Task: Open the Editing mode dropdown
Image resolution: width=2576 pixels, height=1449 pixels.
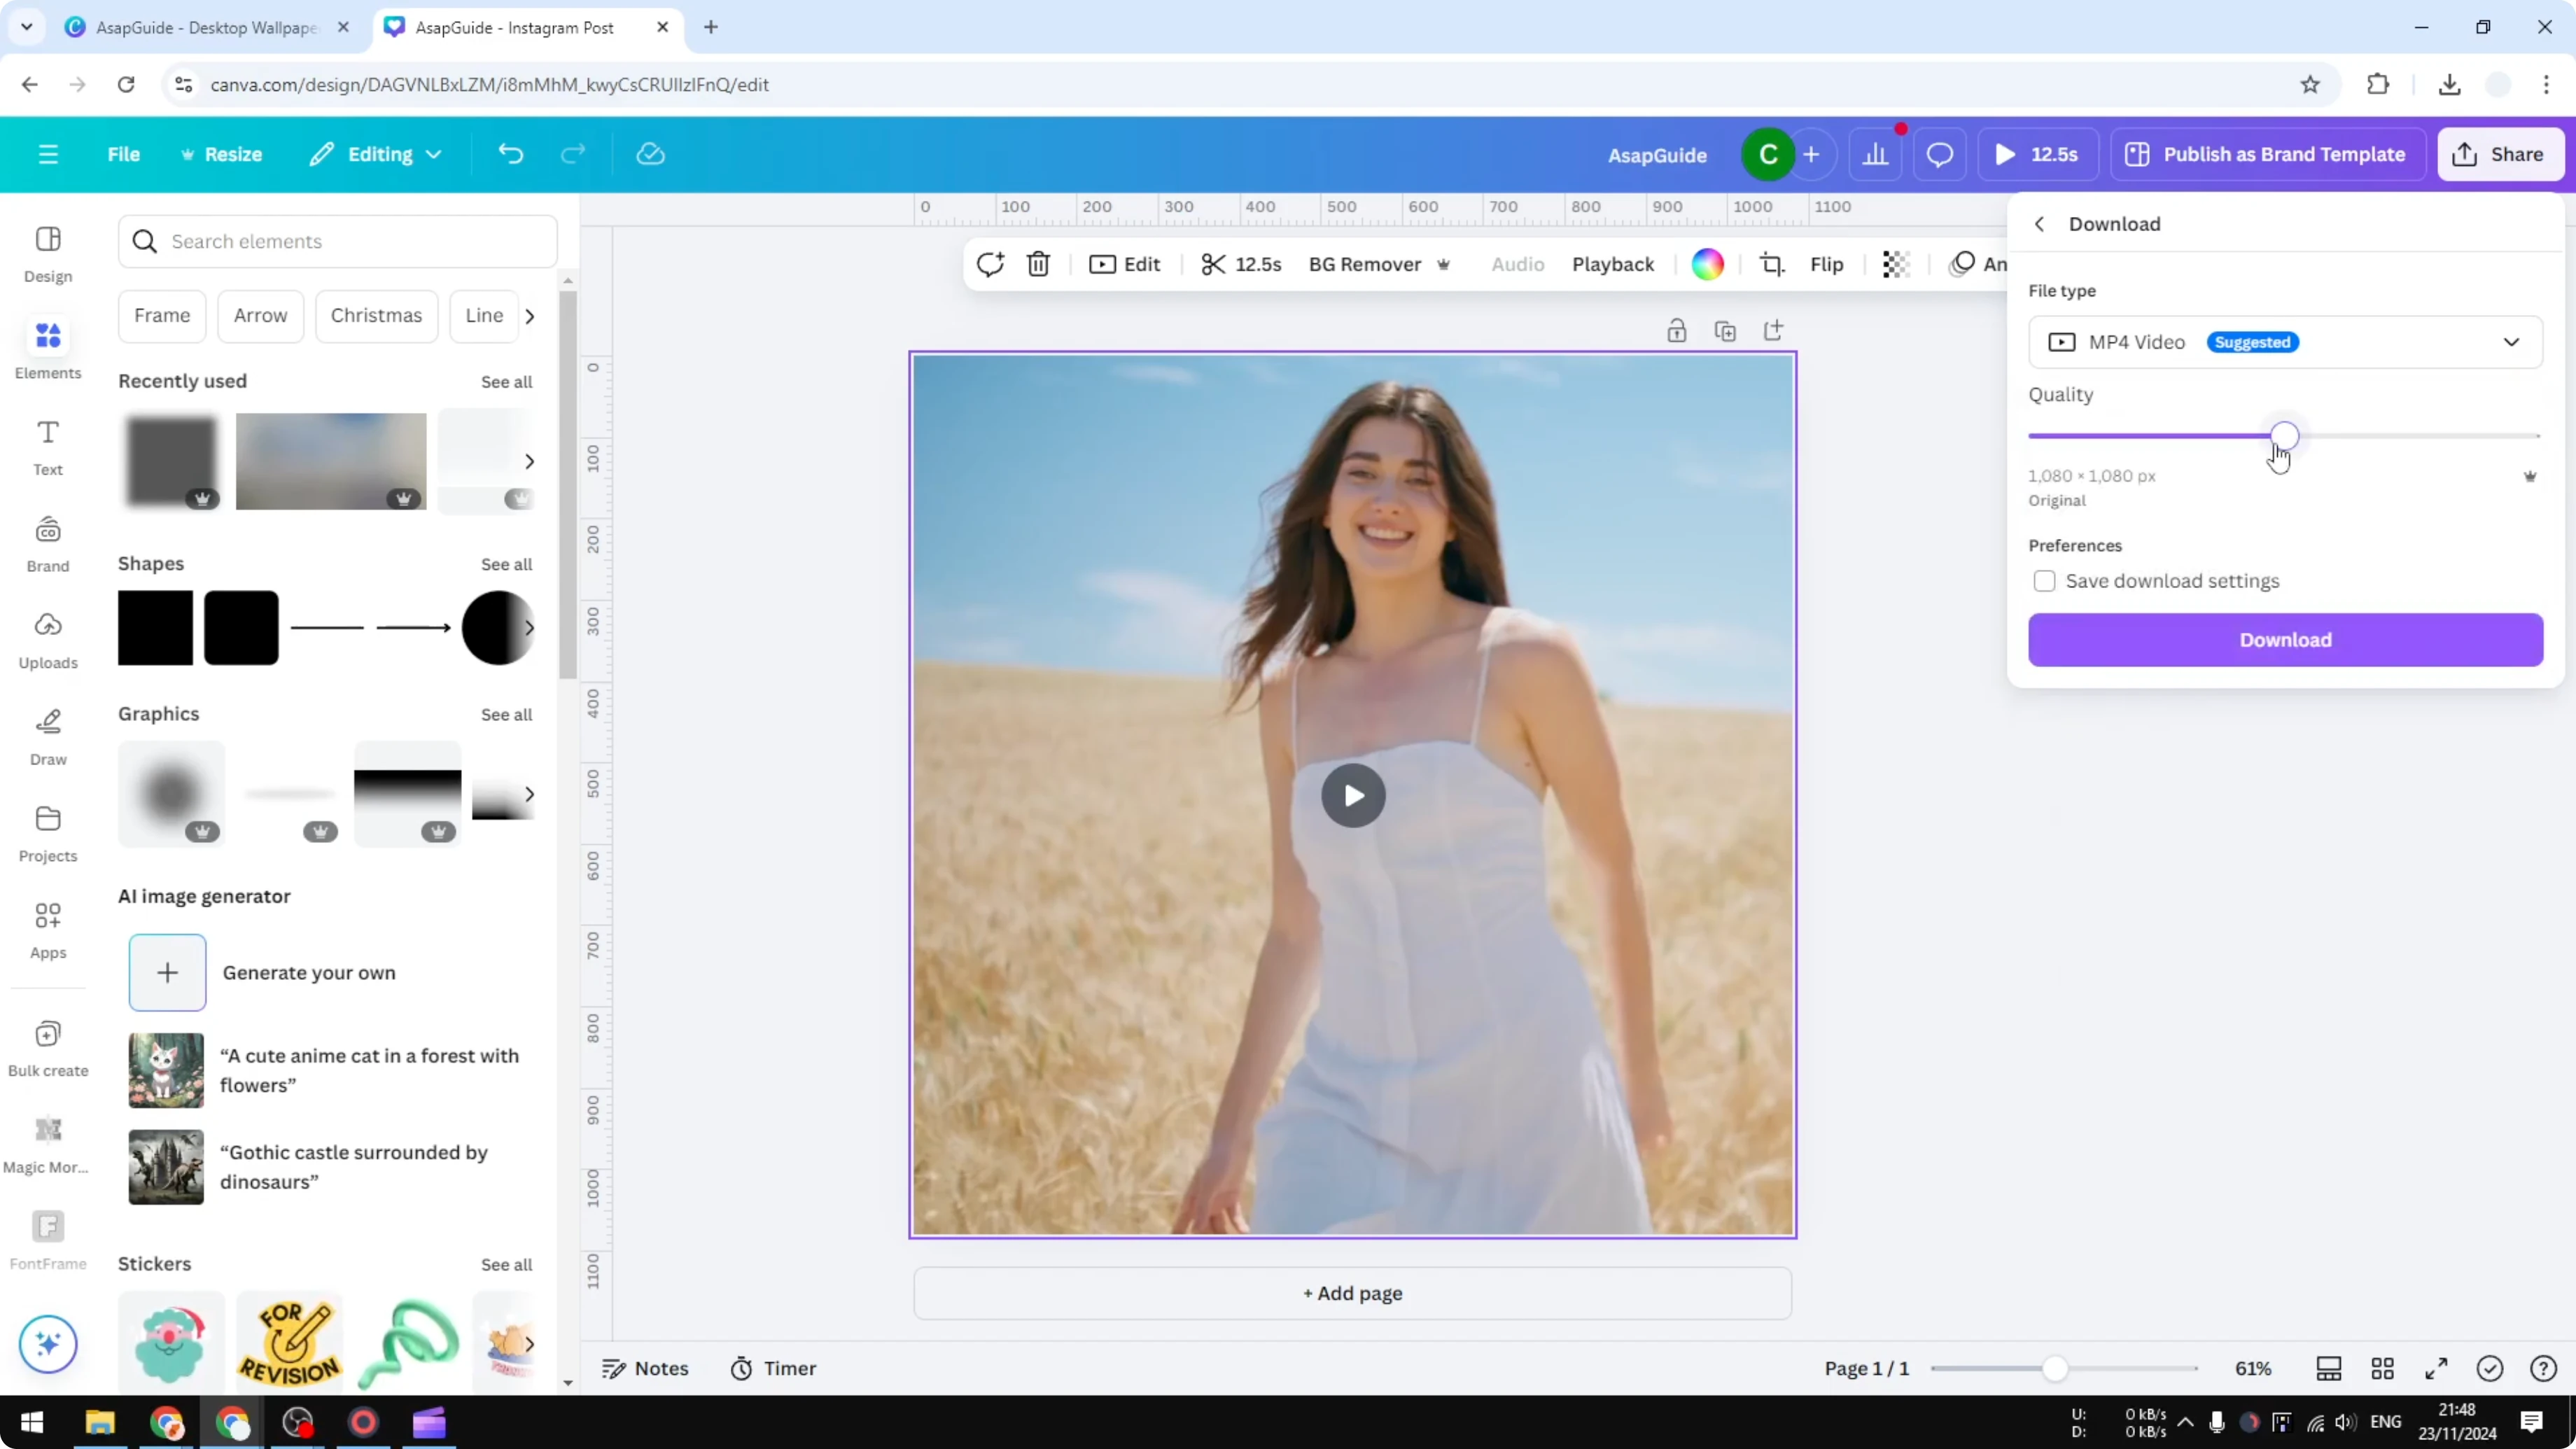Action: (x=375, y=154)
